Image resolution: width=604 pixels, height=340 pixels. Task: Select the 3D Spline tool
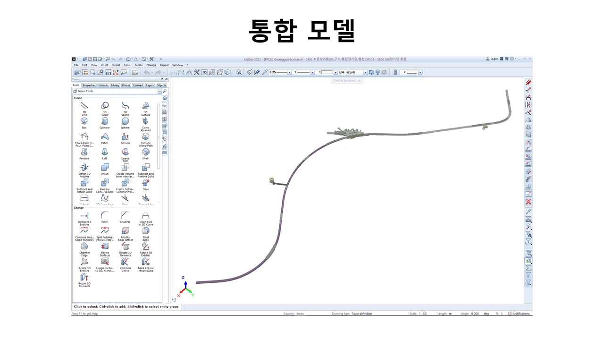pos(125,108)
